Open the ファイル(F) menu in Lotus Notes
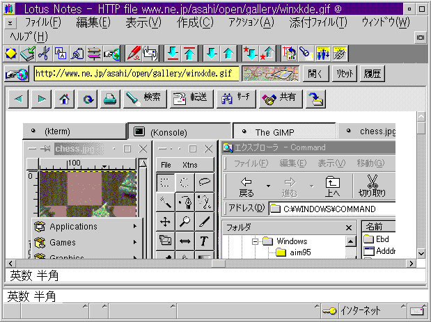The image size is (431, 322). 43,22
